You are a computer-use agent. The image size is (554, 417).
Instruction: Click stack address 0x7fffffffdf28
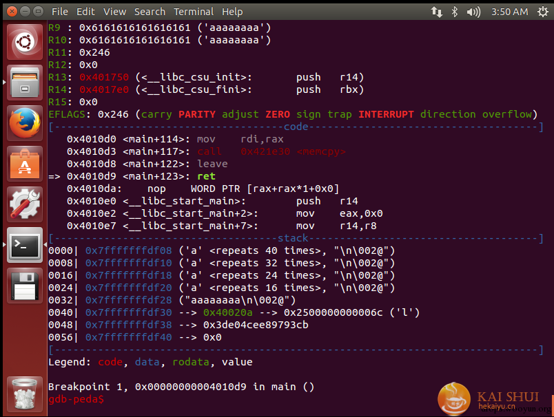click(x=129, y=300)
